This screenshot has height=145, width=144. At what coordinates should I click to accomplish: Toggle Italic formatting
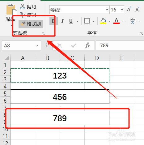[62, 21]
